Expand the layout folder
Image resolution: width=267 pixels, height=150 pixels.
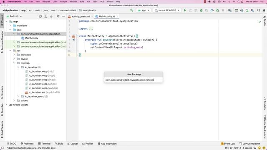tap(14, 59)
